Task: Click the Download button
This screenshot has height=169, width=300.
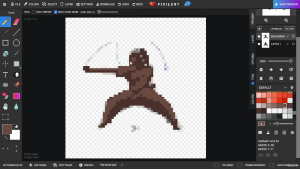Action: 105,4
